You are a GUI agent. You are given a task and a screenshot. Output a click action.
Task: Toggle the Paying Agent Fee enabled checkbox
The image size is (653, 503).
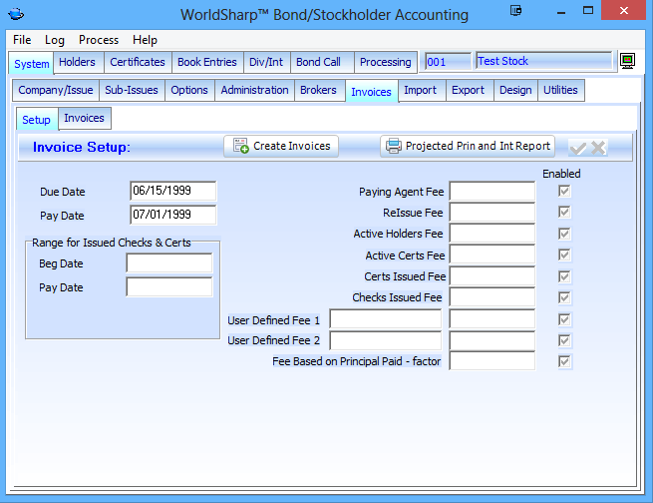click(565, 191)
